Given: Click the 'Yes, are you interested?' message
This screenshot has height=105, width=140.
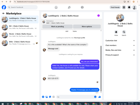Looking at the screenshot, I should click(89, 62).
